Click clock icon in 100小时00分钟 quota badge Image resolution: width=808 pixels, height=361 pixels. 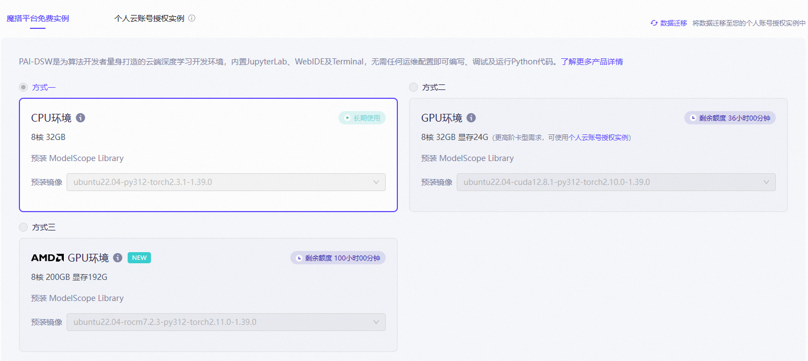pyautogui.click(x=300, y=258)
